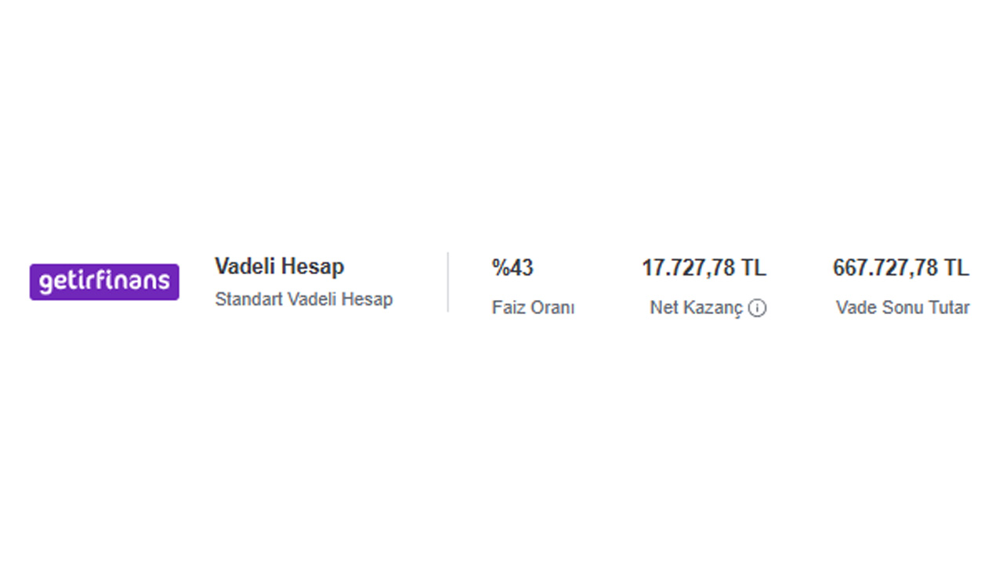This screenshot has height=564, width=1003.
Task: Click the word 'Tutar' in the maturity label
Action: click(x=948, y=308)
